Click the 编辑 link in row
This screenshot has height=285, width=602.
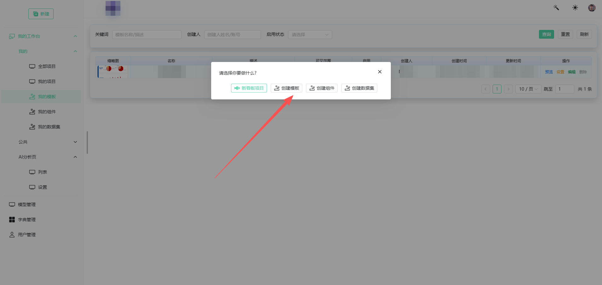pyautogui.click(x=572, y=72)
